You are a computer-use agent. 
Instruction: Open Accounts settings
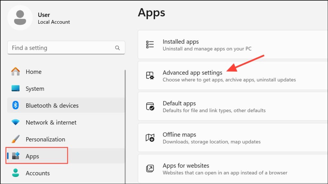click(x=66, y=173)
